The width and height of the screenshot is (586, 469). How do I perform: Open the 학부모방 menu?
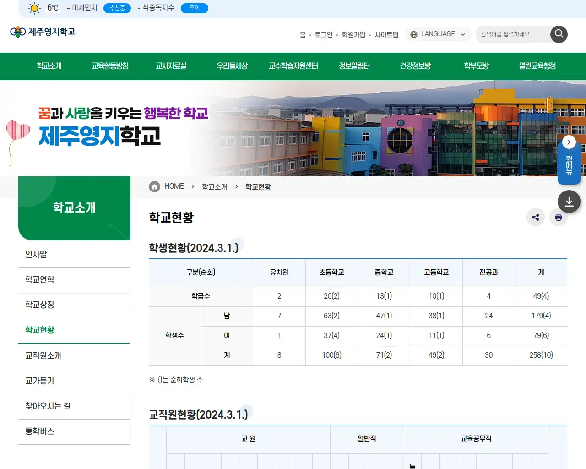pyautogui.click(x=477, y=66)
